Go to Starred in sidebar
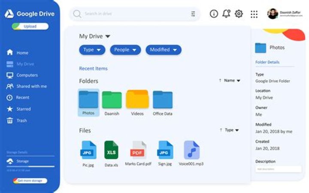Screen dimensions: 309x193 (x=23, y=109)
